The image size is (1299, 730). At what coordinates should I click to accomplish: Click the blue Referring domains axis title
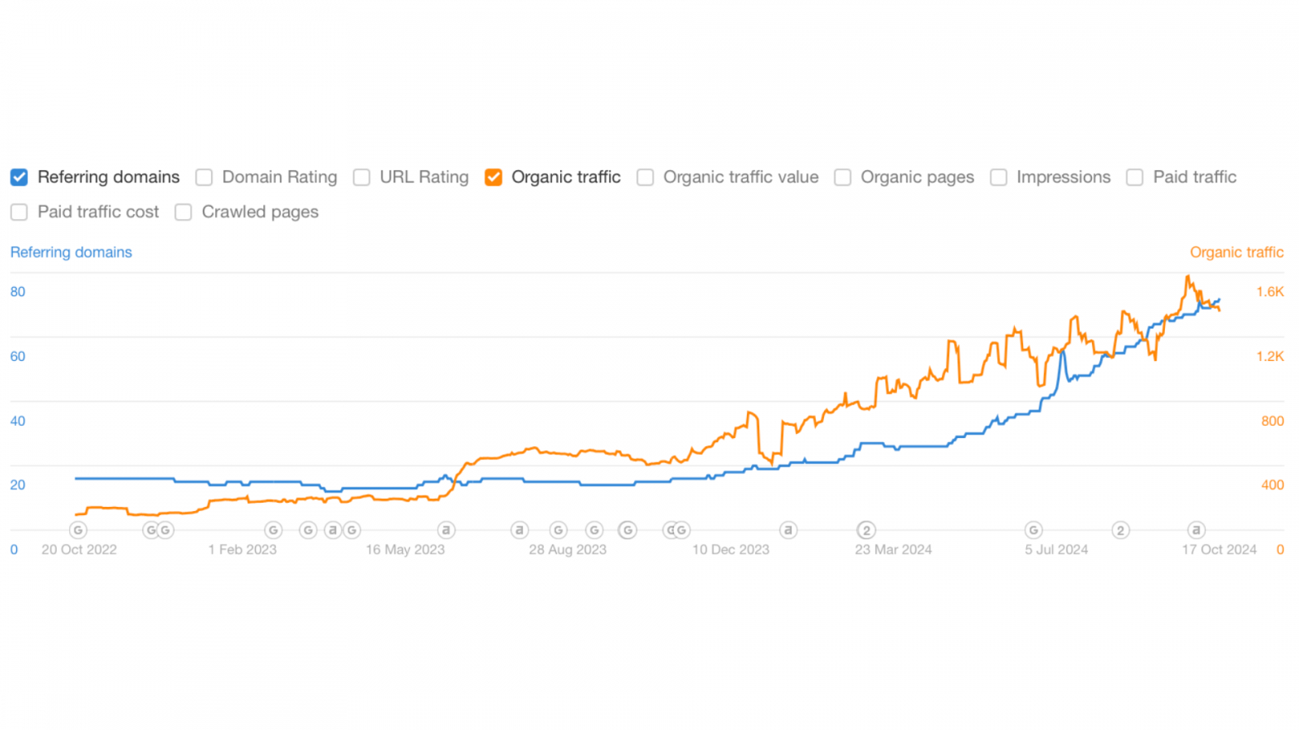pos(71,252)
